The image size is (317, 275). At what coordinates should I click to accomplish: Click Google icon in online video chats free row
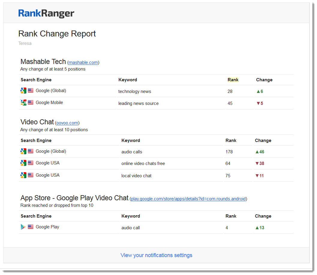tap(23, 163)
